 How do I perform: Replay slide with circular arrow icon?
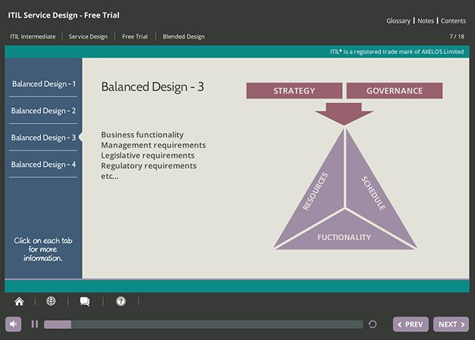point(373,324)
